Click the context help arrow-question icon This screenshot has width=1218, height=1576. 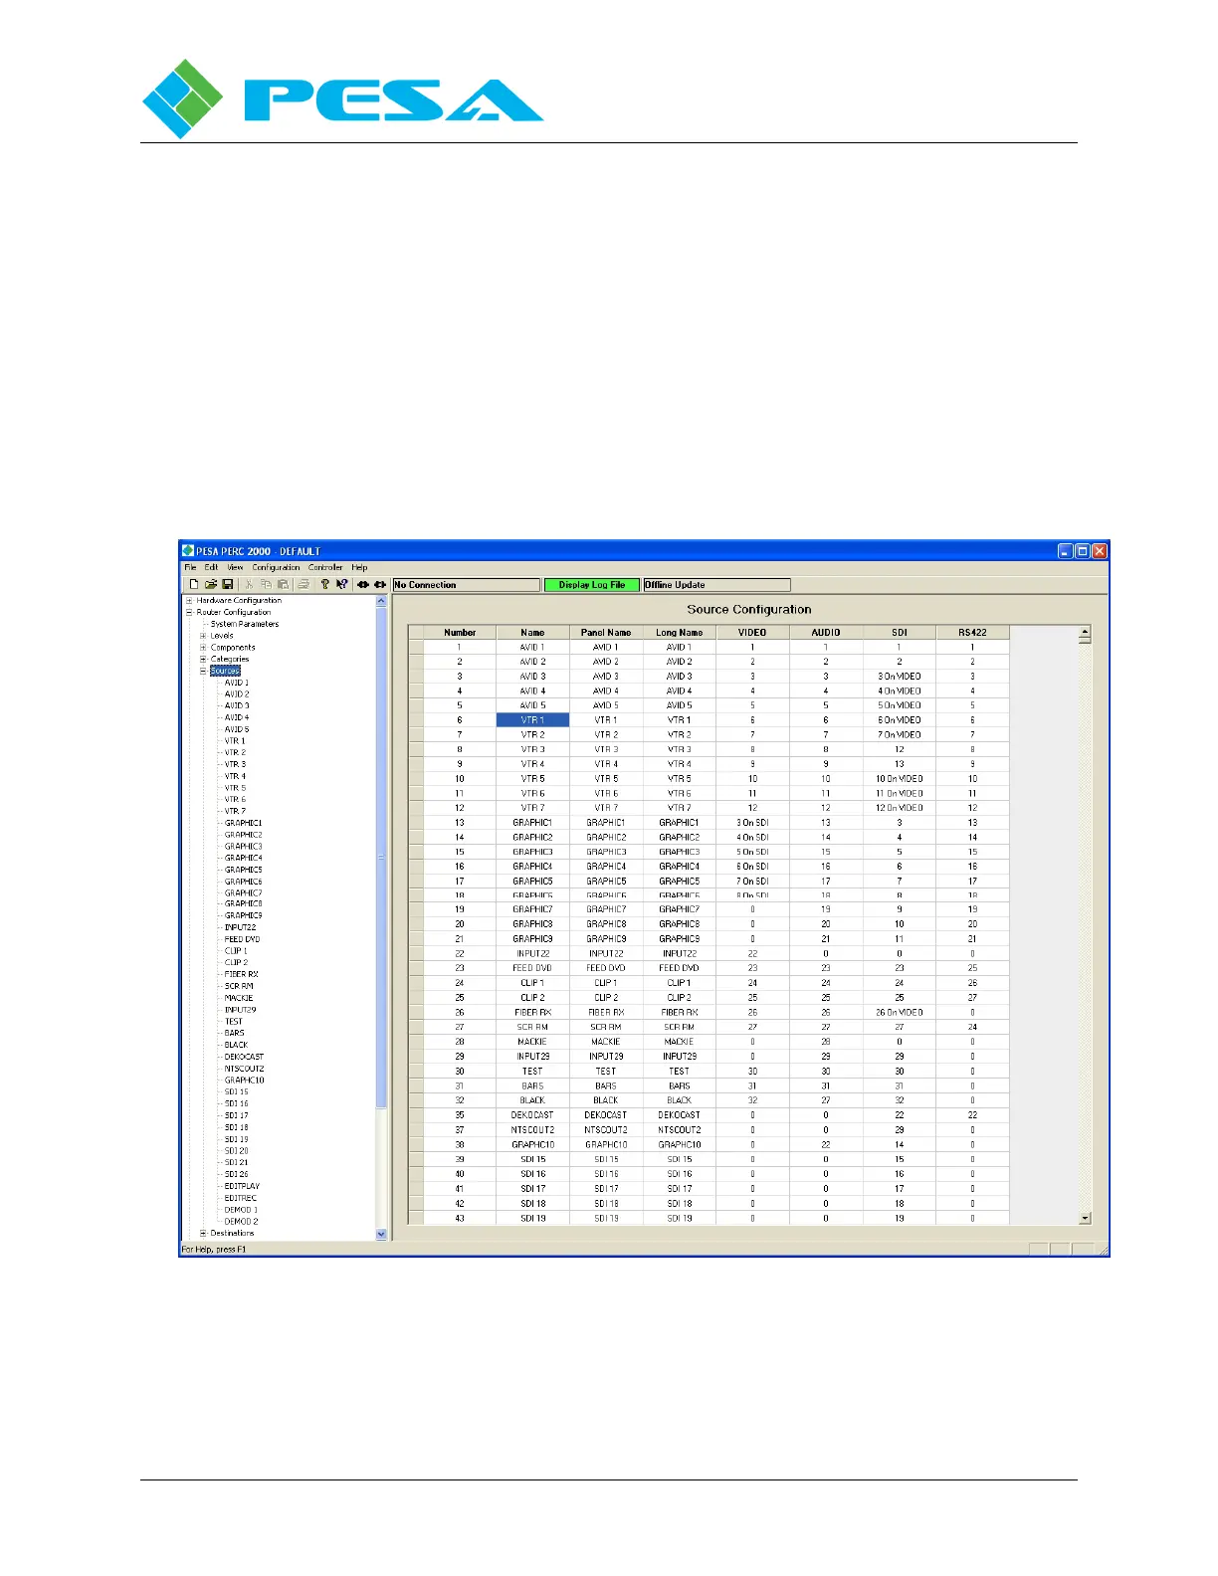click(x=341, y=585)
